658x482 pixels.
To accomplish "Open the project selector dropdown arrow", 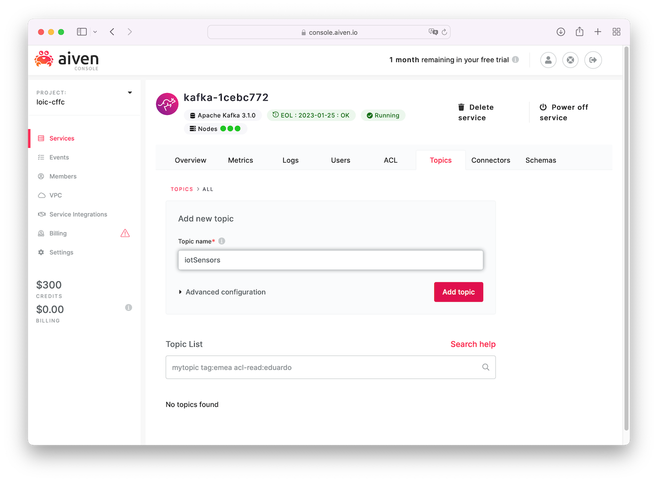I will click(130, 92).
